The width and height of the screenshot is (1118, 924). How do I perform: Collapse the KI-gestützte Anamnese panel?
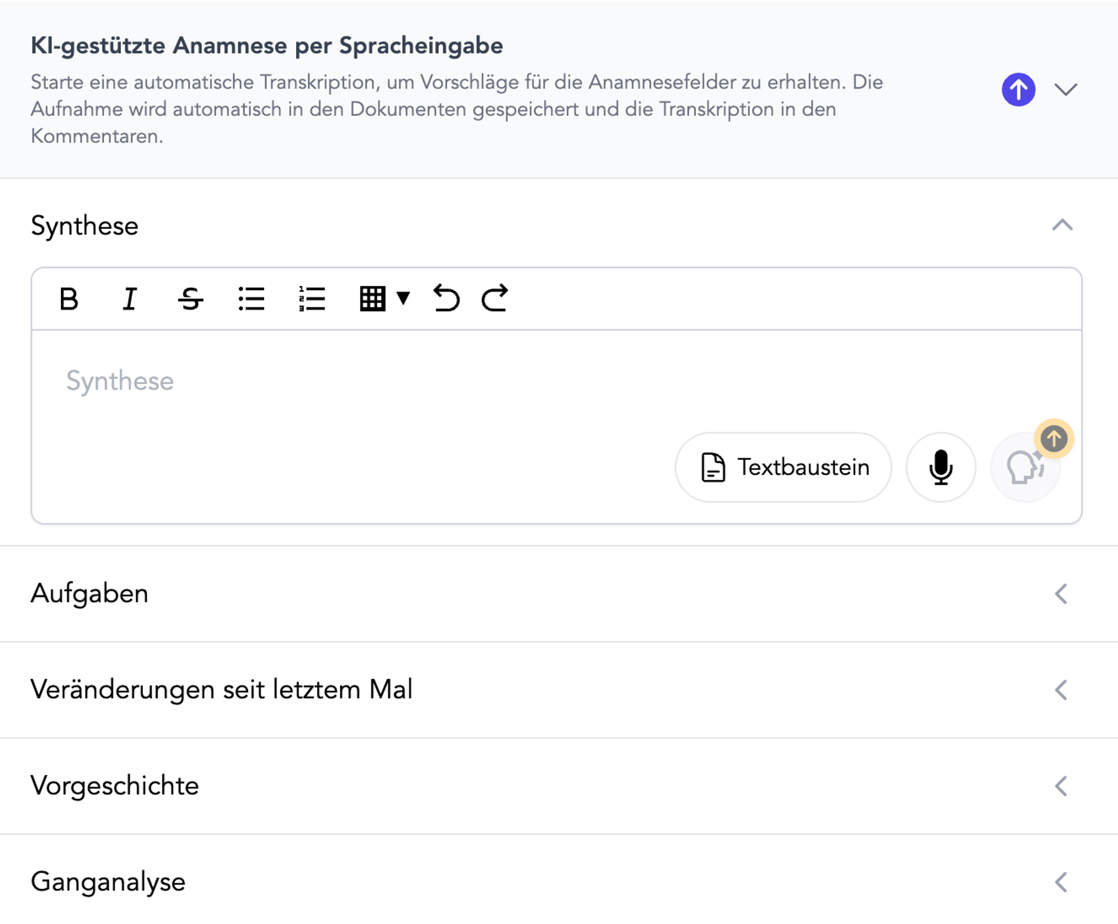(1067, 91)
